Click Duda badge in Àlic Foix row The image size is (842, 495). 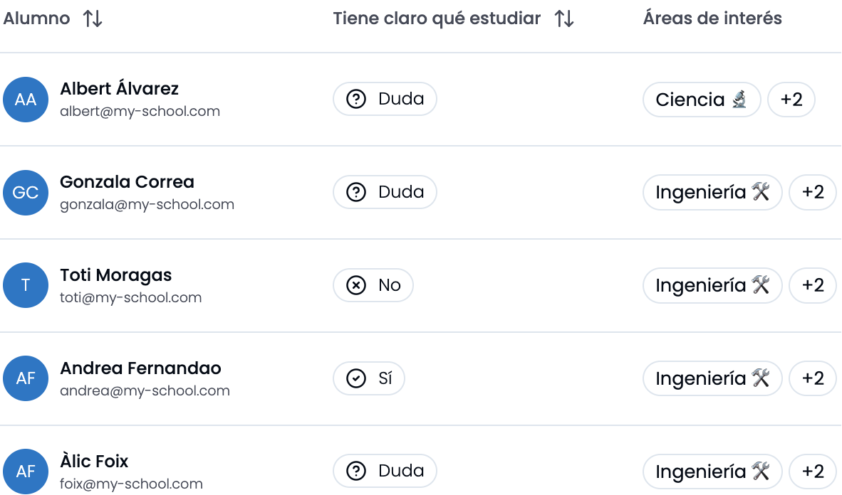pyautogui.click(x=385, y=471)
